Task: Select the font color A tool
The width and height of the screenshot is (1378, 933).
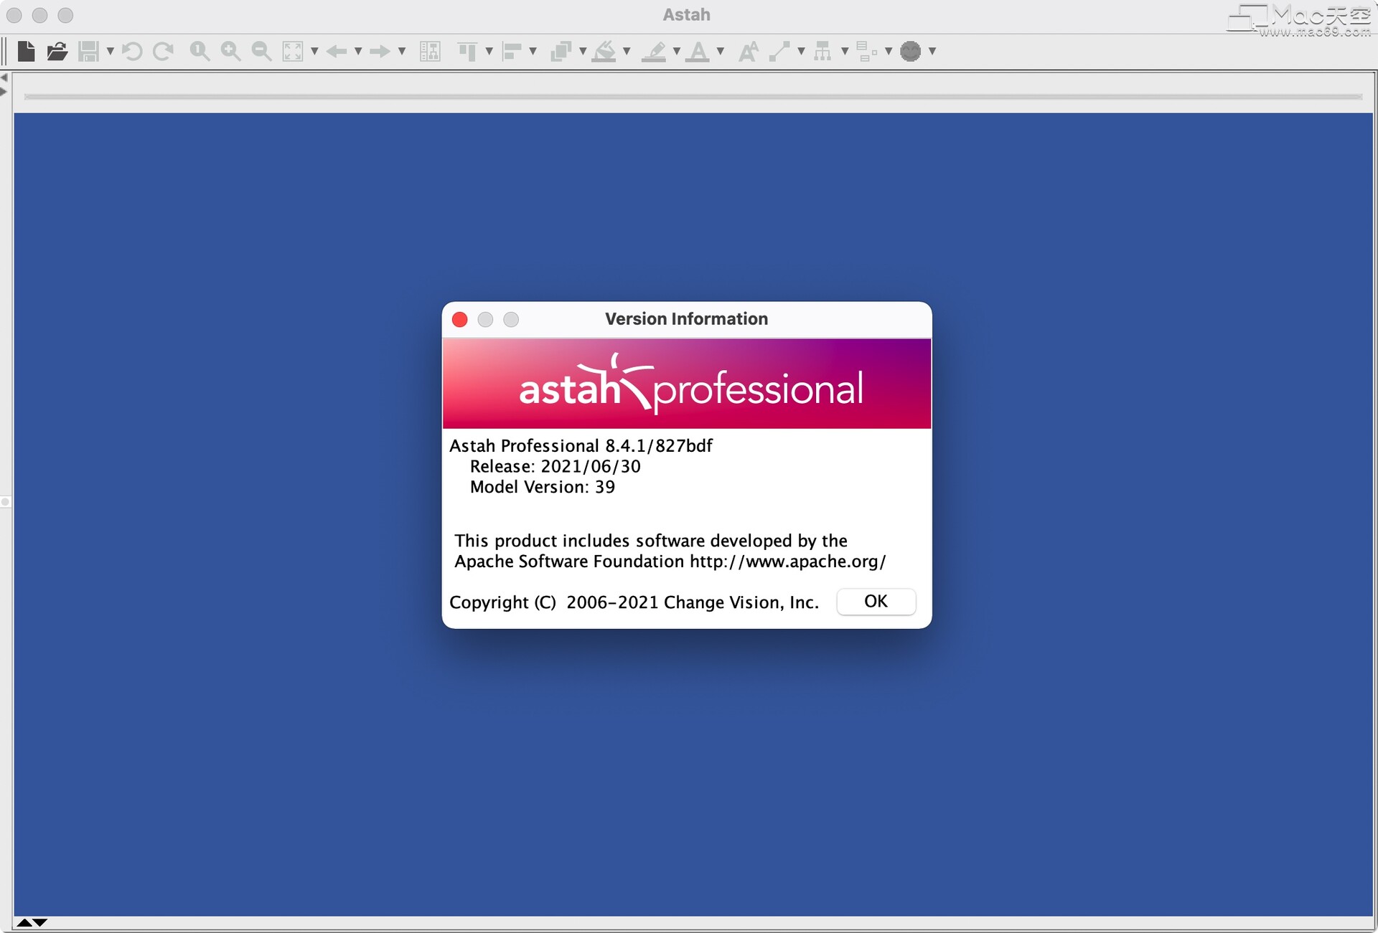Action: coord(698,51)
